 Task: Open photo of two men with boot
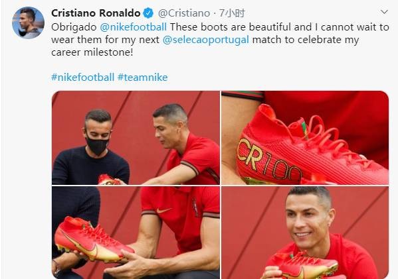click(136, 138)
